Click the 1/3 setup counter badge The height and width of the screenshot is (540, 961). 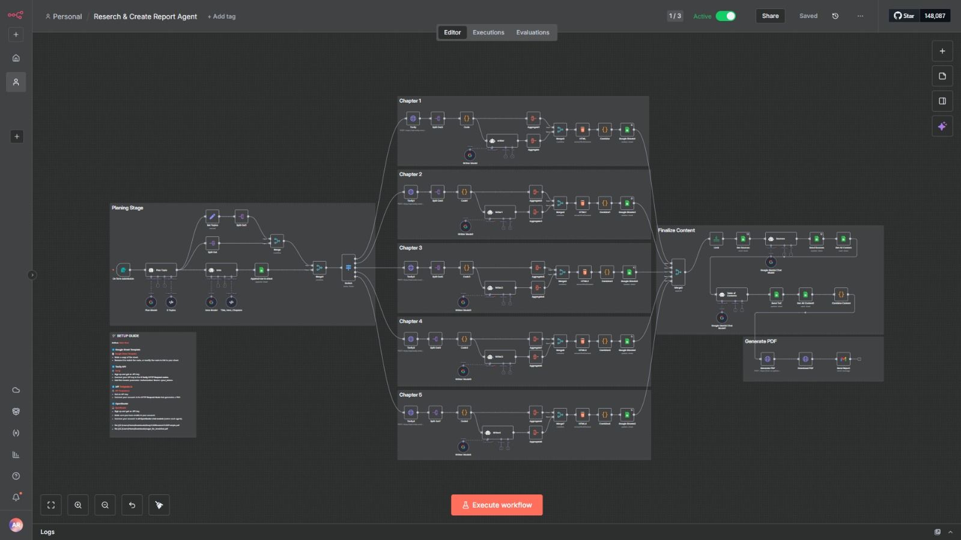tap(675, 16)
